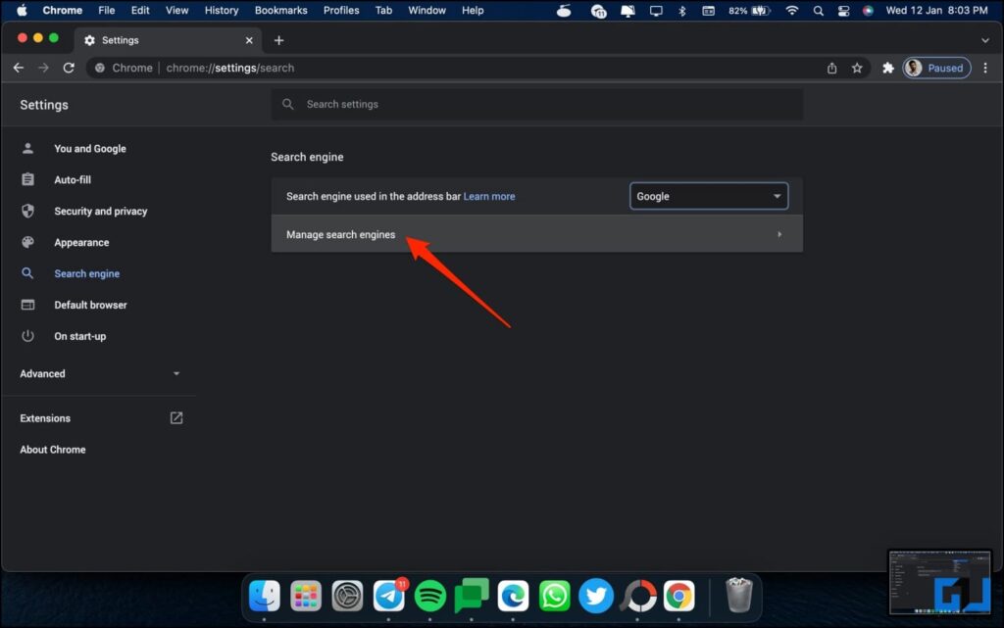Viewport: 1004px width, 628px height.
Task: Focus the Search settings field
Action: [x=536, y=104]
